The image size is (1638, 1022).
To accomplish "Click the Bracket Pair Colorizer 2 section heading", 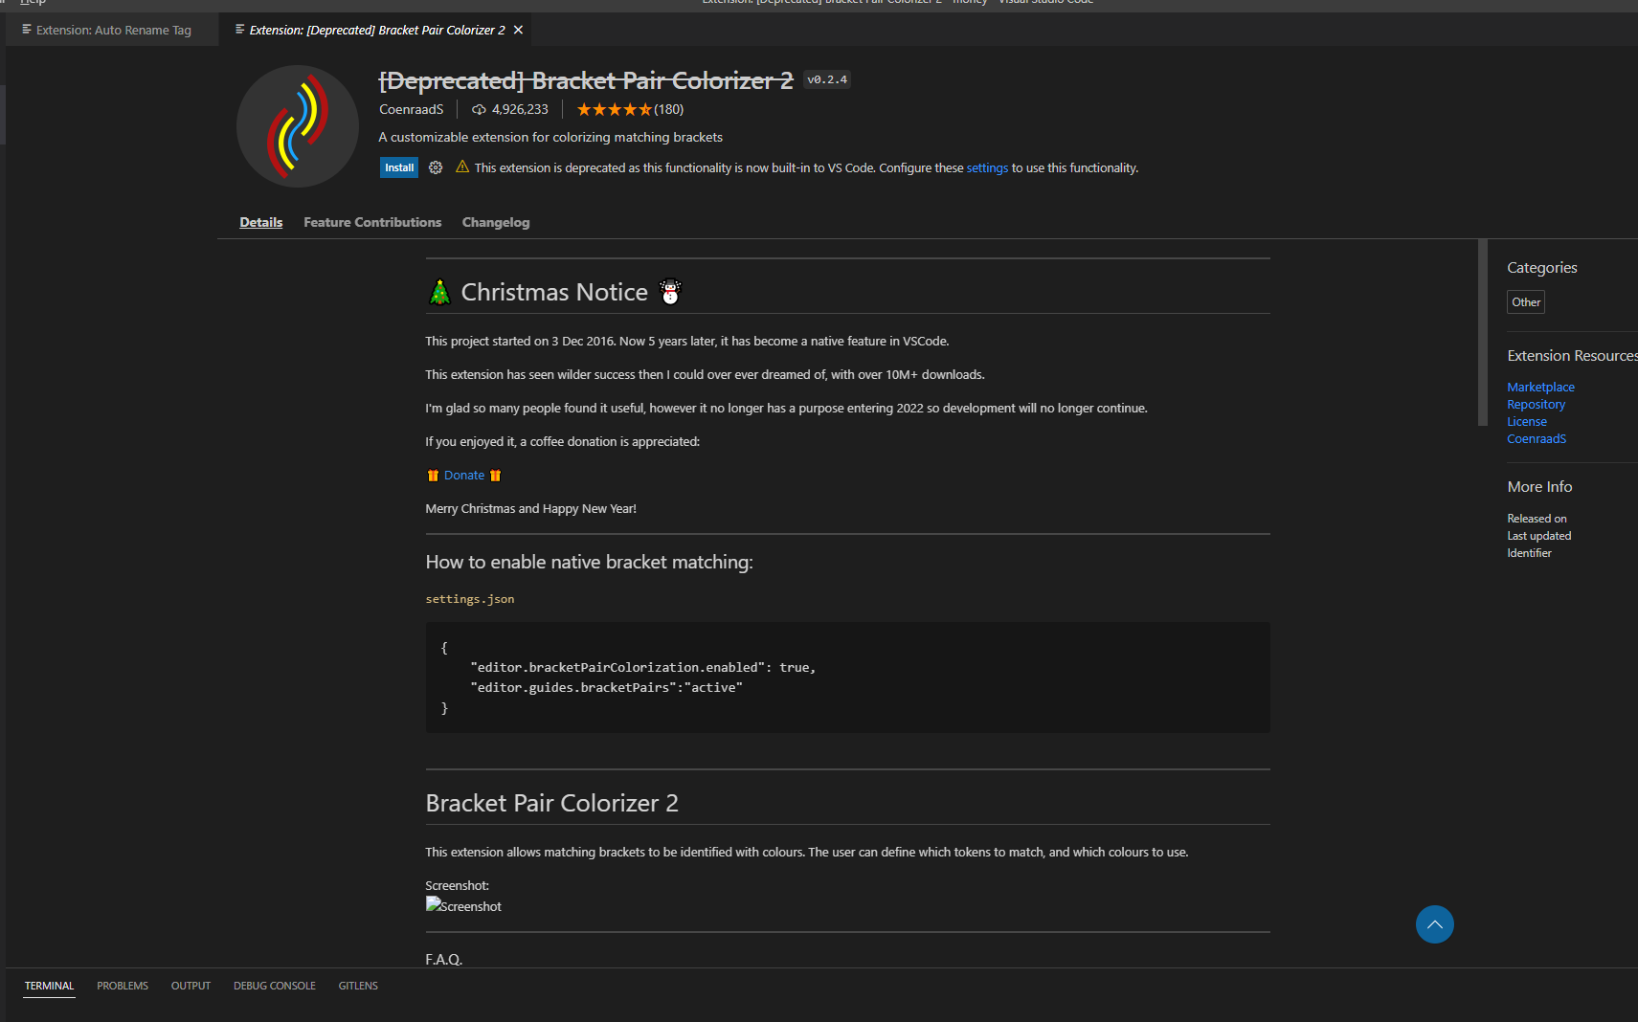I will point(552,803).
